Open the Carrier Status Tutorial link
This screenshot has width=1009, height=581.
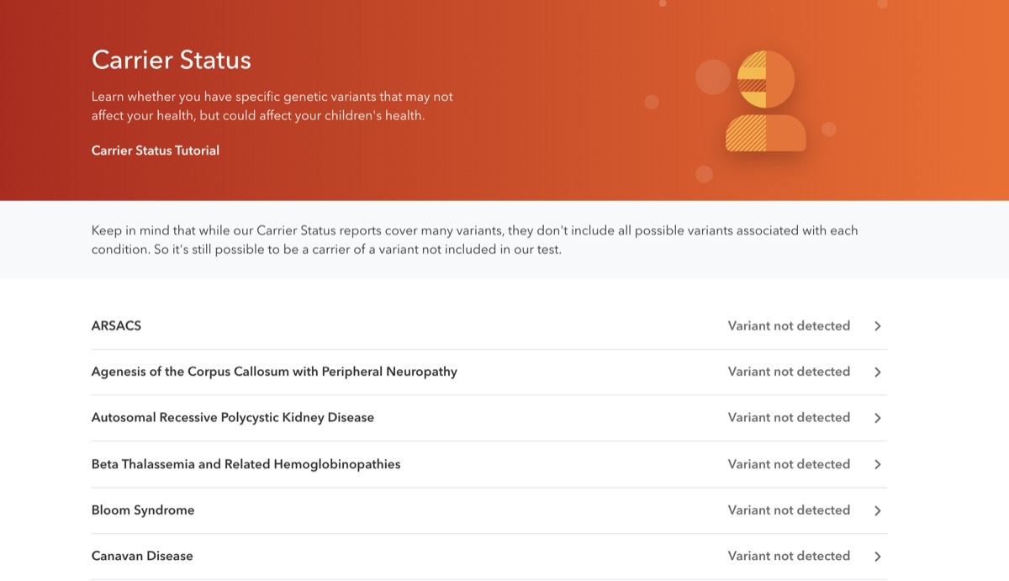click(155, 151)
